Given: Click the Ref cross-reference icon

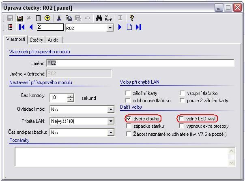Looking at the screenshot, I should click(x=108, y=18).
